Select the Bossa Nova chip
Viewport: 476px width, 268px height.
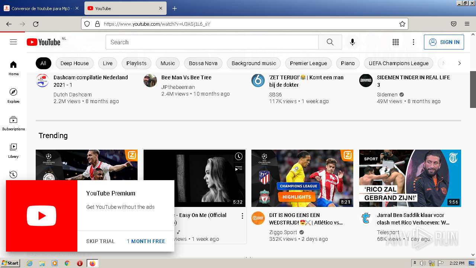point(203,63)
